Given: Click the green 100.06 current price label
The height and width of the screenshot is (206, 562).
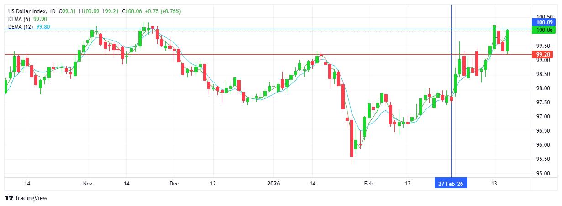Looking at the screenshot, I should pyautogui.click(x=545, y=30).
